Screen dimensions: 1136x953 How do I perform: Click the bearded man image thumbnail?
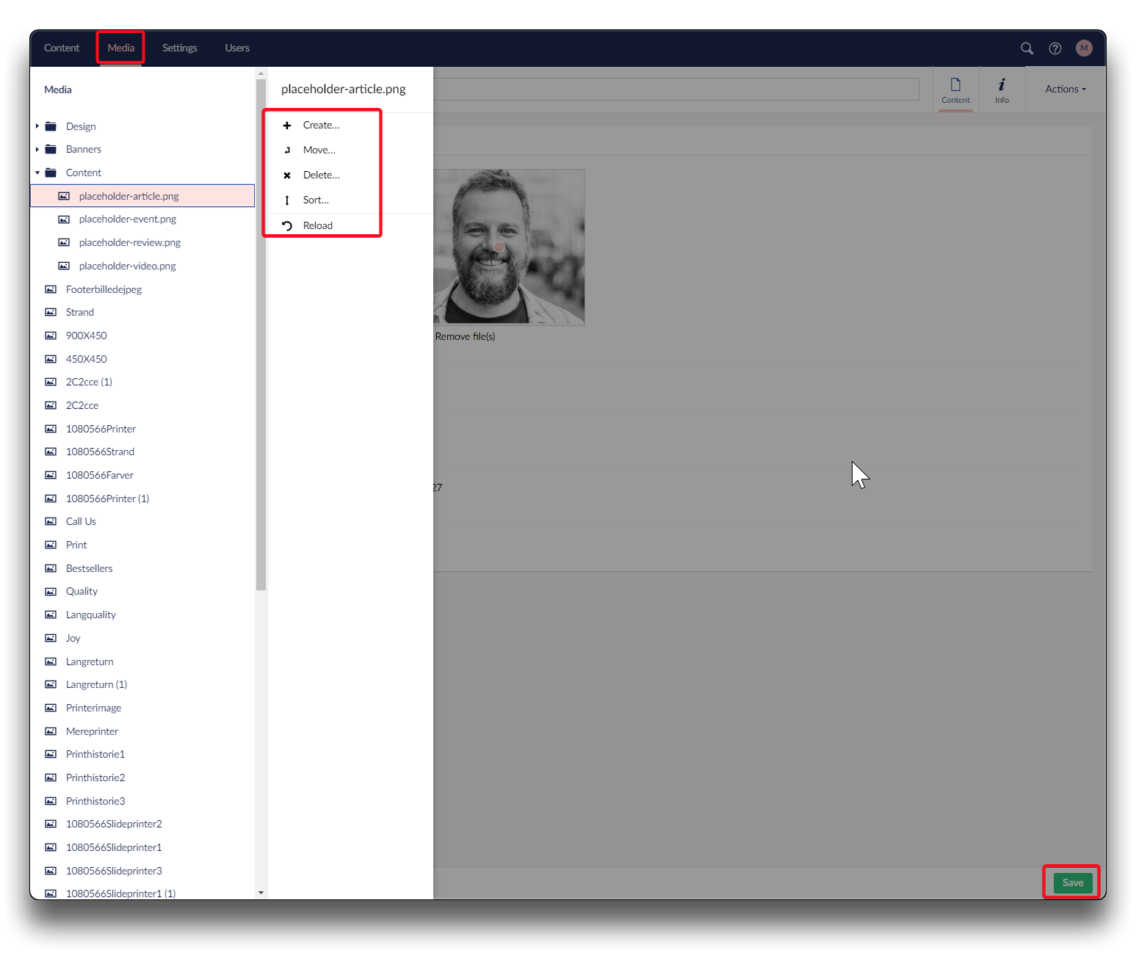[509, 247]
